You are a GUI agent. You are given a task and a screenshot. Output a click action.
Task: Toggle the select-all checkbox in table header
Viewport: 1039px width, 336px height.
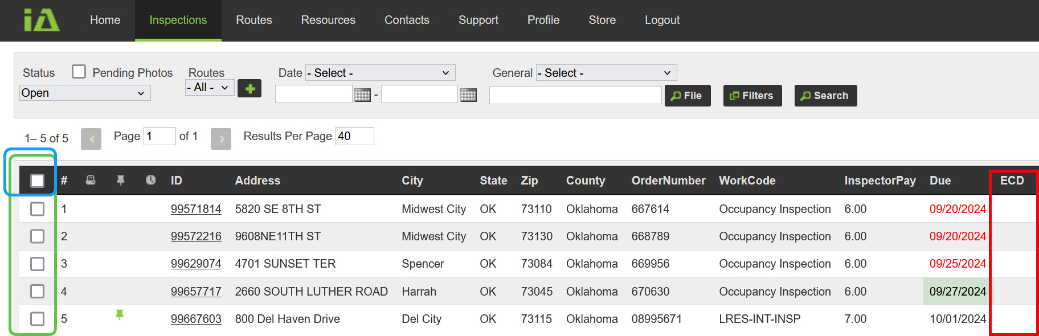[x=37, y=181]
